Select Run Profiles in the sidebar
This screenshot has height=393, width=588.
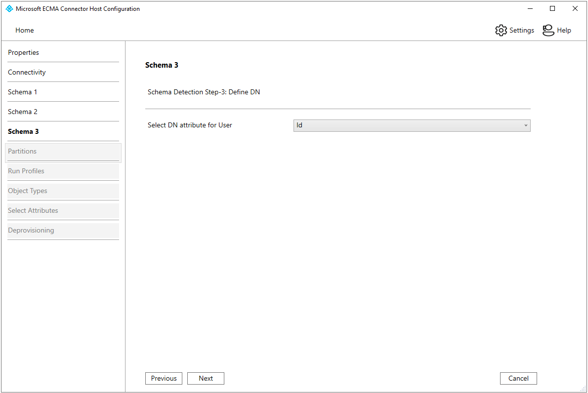coord(26,171)
